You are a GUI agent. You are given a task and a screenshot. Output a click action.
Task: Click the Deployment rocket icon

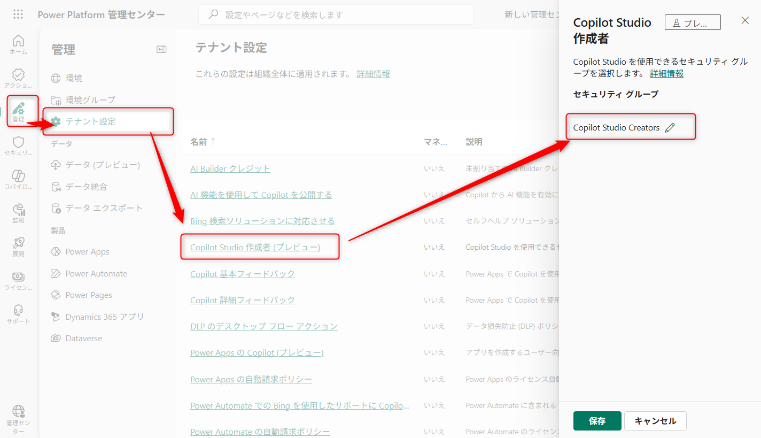18,247
